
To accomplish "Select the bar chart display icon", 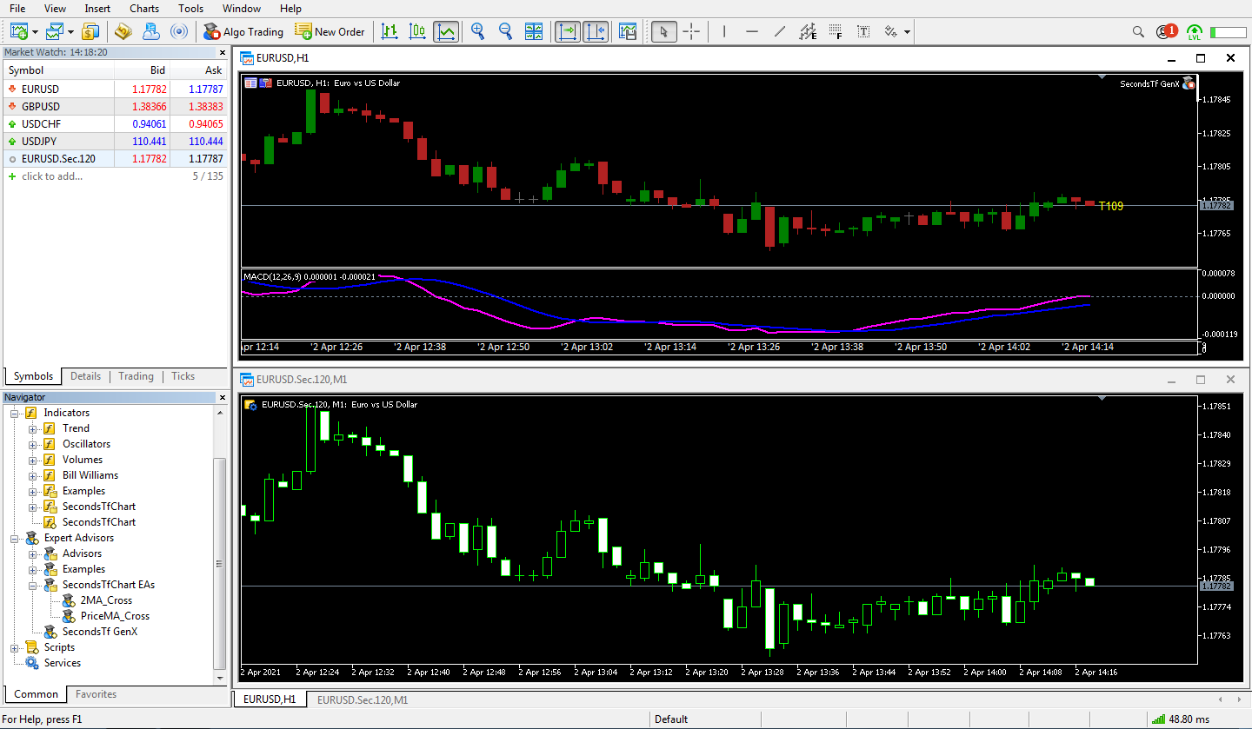I will (390, 32).
